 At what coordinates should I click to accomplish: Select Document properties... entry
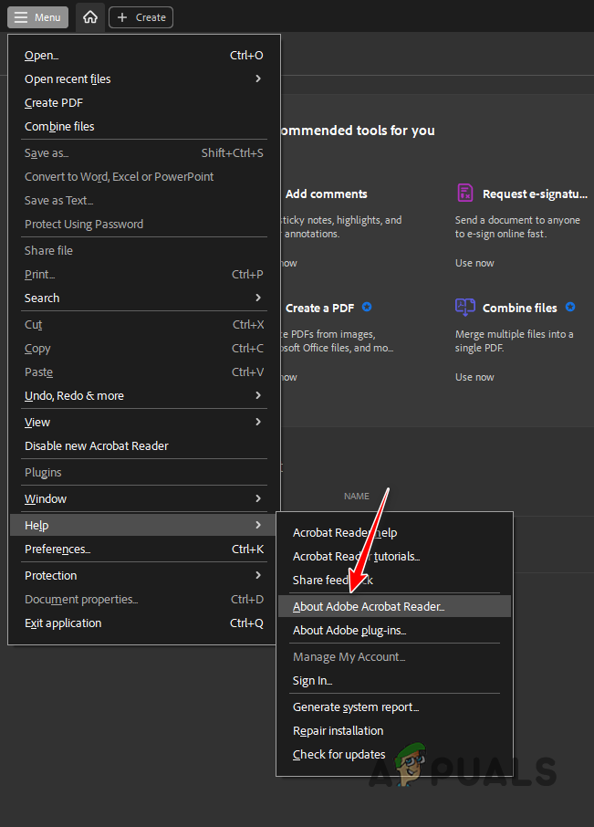coord(144,599)
